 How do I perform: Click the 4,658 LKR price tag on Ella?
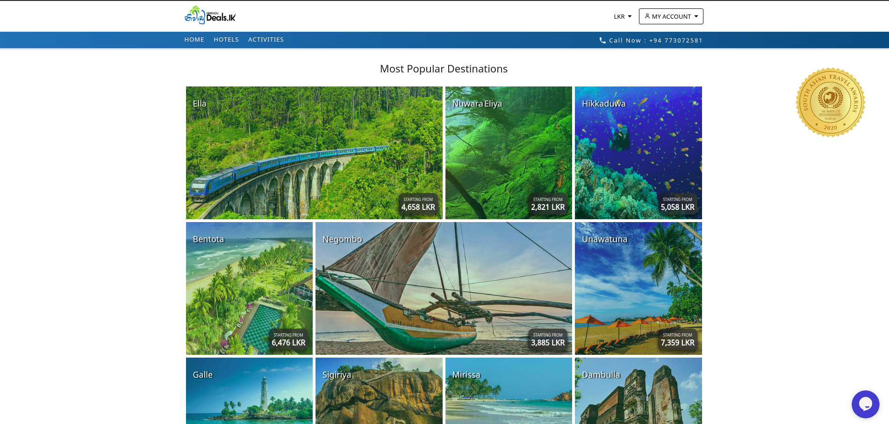click(418, 204)
